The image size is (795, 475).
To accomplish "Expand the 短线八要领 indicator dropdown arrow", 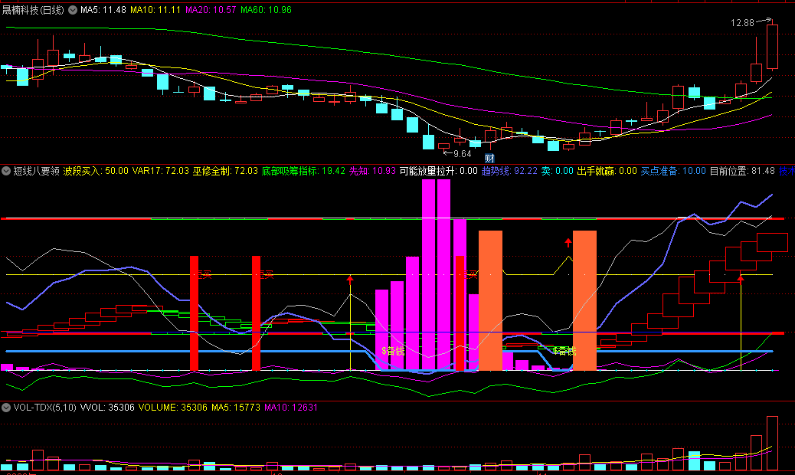I will [x=6, y=171].
